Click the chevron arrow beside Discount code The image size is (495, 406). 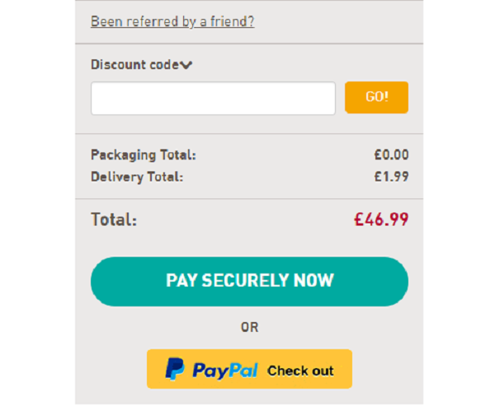coord(186,65)
